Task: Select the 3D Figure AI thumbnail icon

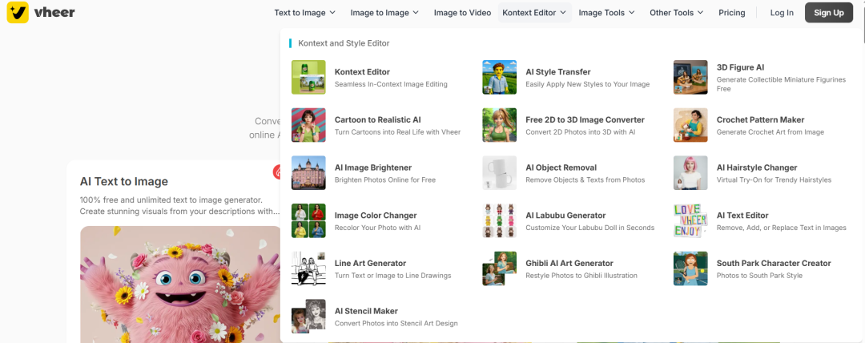Action: pyautogui.click(x=690, y=77)
